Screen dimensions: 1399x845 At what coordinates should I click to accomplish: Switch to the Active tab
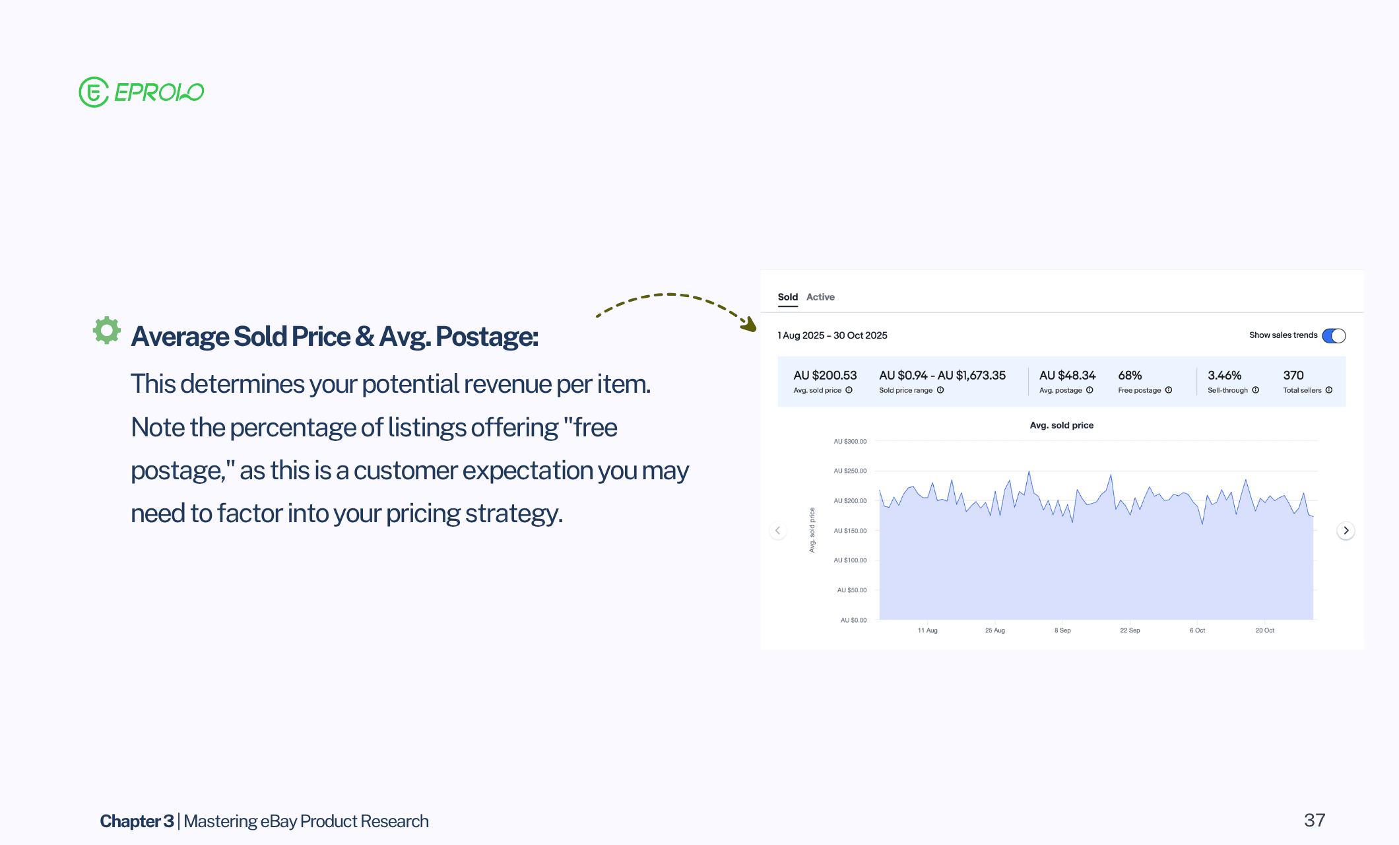pyautogui.click(x=820, y=297)
